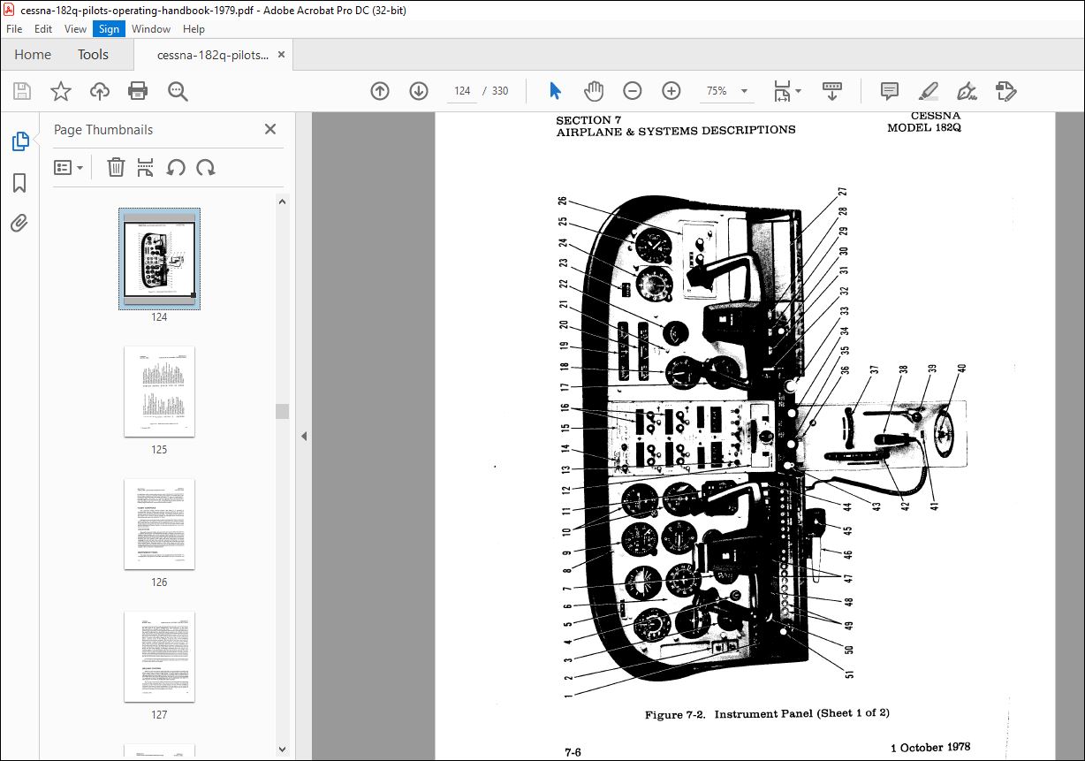The width and height of the screenshot is (1085, 761).
Task: Open the sign document pen tool
Action: tap(967, 91)
